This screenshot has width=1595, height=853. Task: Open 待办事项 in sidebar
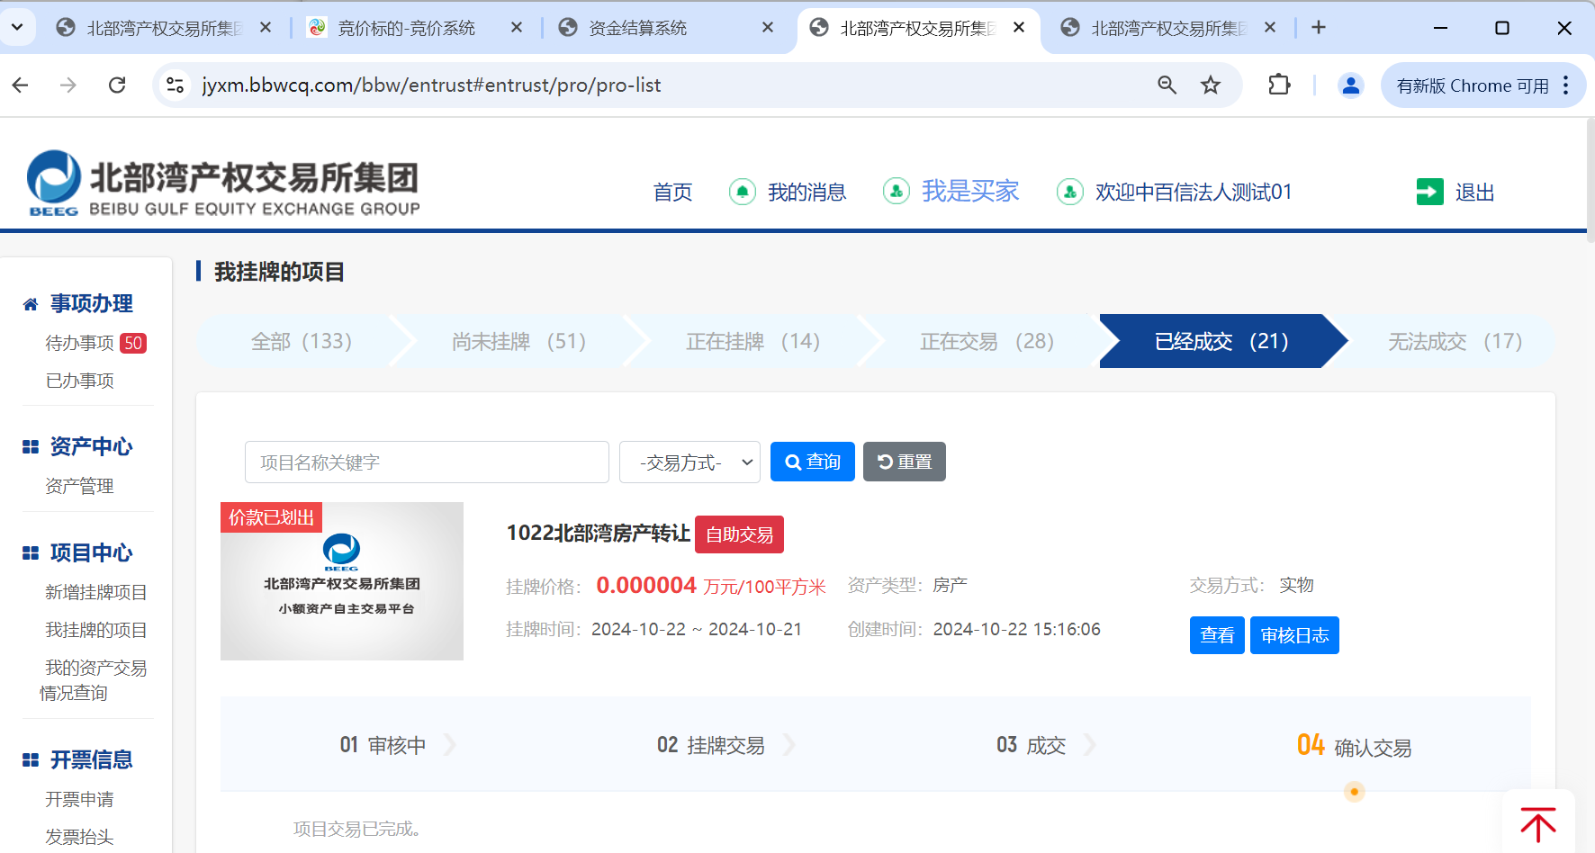[x=79, y=343]
